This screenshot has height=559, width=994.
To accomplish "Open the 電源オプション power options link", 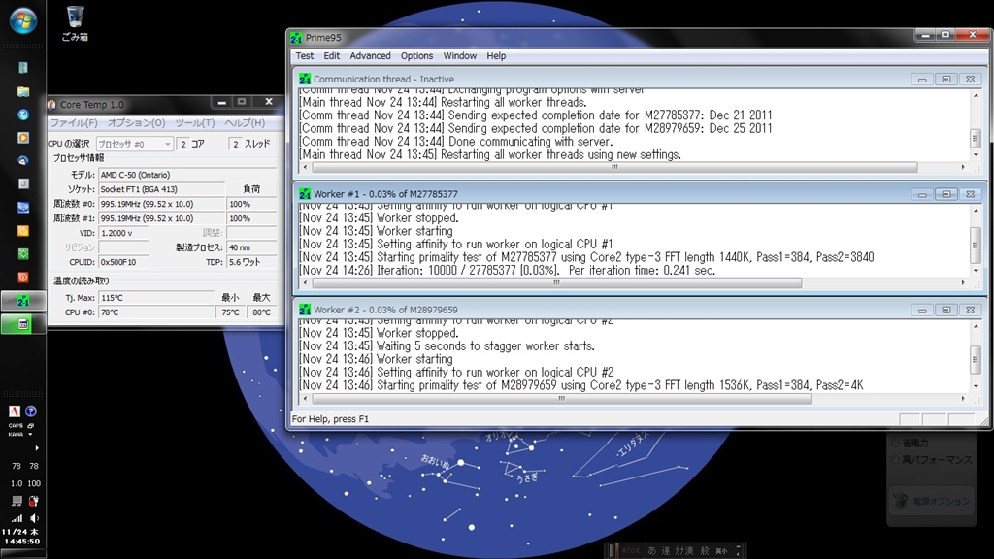I will point(941,501).
